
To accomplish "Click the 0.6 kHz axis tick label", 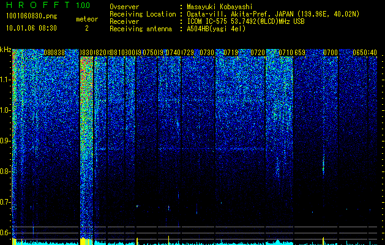I will pos(6,233).
